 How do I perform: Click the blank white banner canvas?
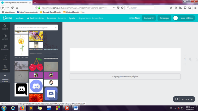125,60
